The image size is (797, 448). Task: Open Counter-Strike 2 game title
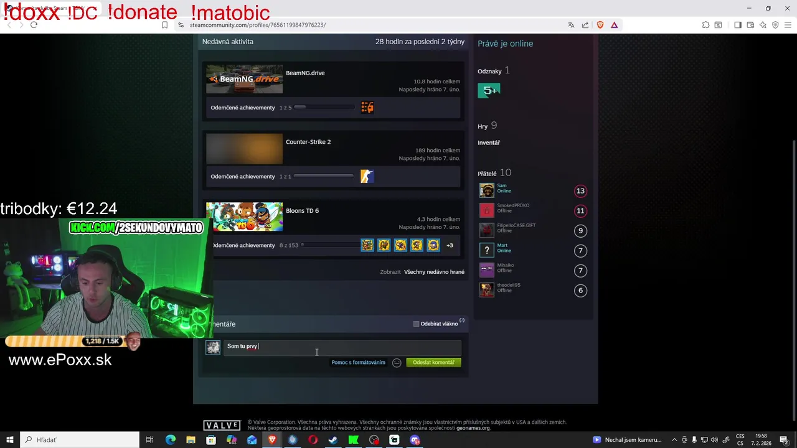[308, 142]
